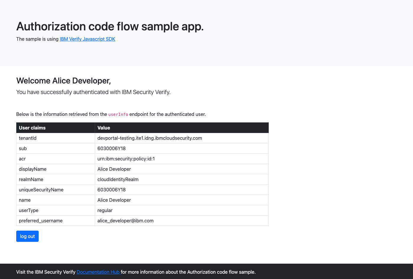Click the alice_developer@ibm.com email value
The width and height of the screenshot is (413, 279).
pyautogui.click(x=125, y=221)
